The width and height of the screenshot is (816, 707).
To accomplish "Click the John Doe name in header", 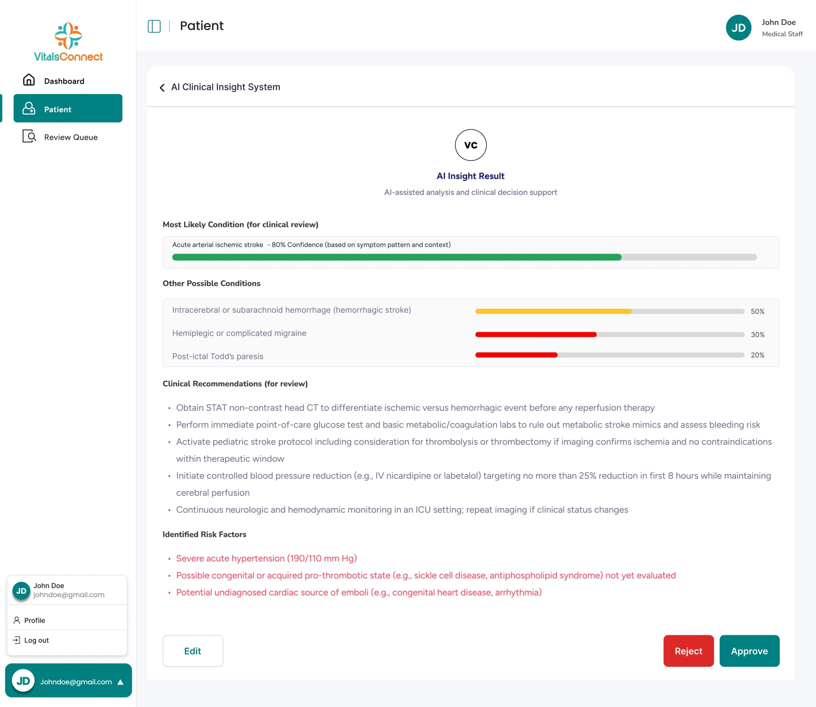I will pyautogui.click(x=779, y=22).
